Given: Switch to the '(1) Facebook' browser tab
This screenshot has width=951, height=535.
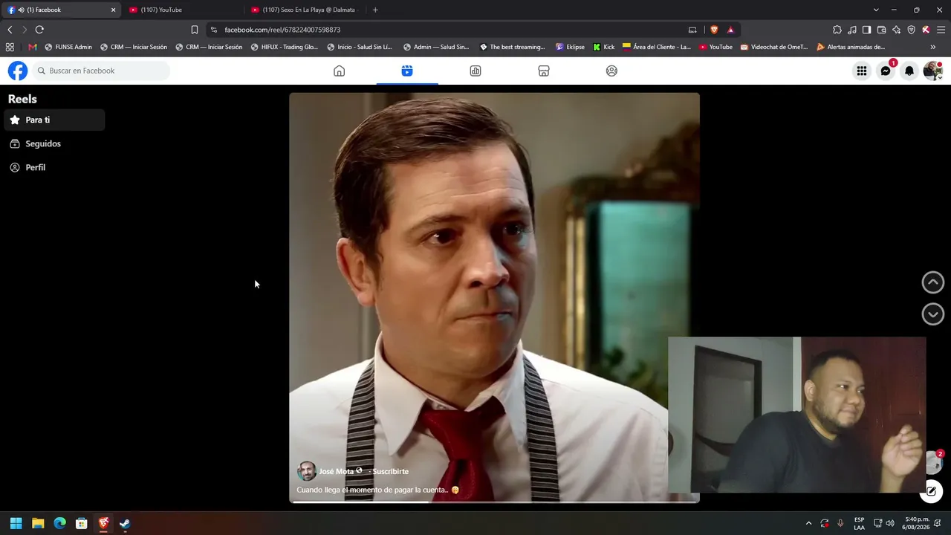Looking at the screenshot, I should point(61,10).
